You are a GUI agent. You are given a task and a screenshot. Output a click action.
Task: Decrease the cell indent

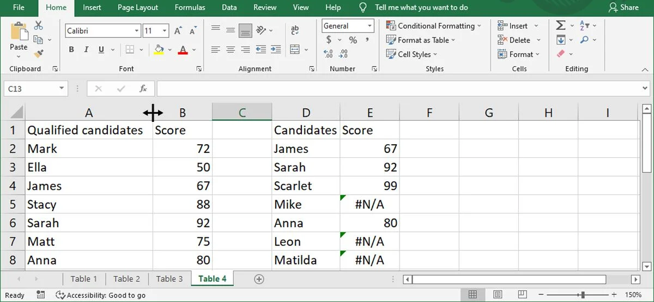[x=261, y=50]
